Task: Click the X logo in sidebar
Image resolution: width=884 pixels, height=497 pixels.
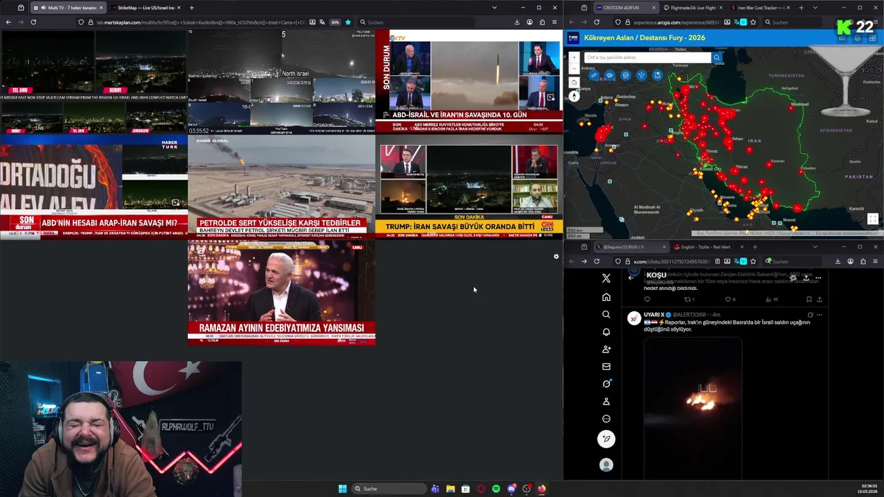Action: (x=606, y=278)
